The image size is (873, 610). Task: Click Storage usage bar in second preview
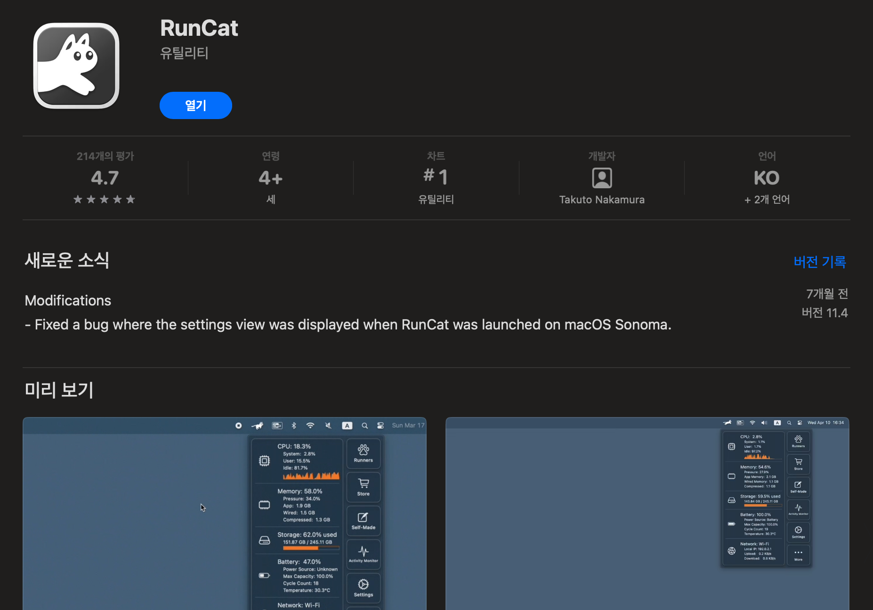(x=763, y=506)
